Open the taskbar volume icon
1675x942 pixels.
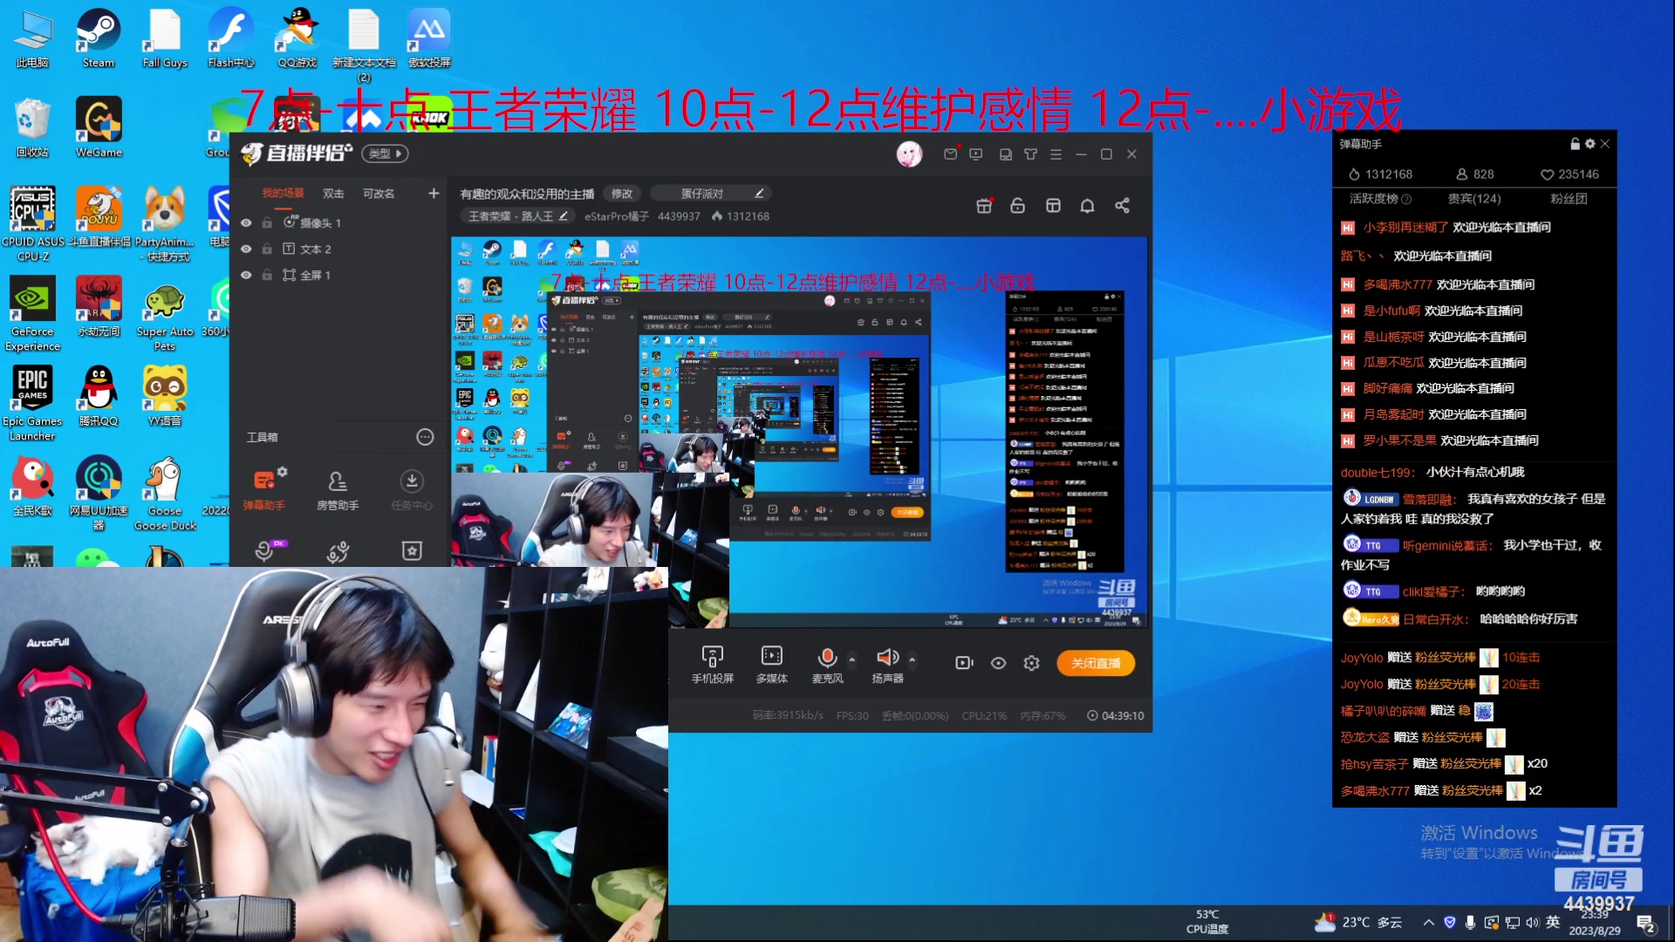tap(1533, 923)
